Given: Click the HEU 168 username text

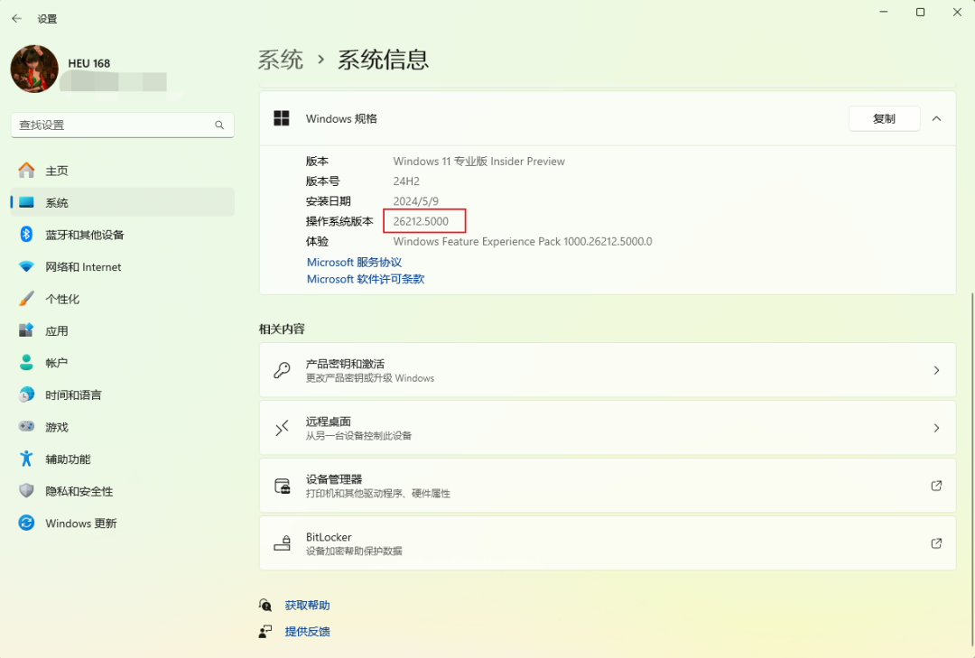Looking at the screenshot, I should click(88, 63).
